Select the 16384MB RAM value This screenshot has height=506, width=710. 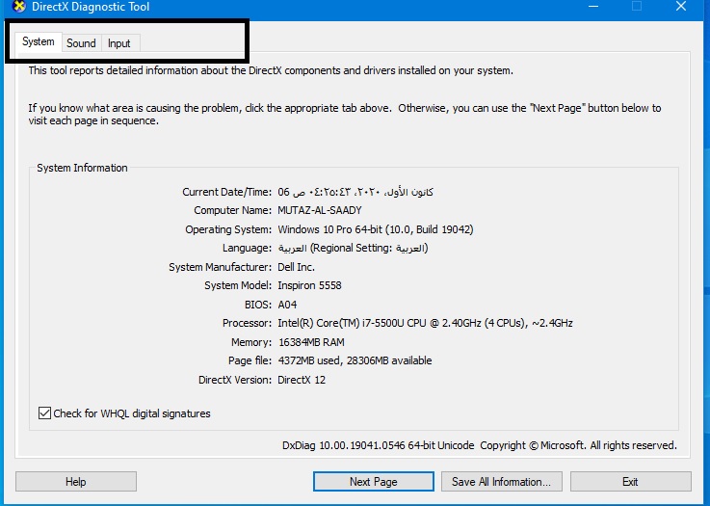[x=311, y=342]
